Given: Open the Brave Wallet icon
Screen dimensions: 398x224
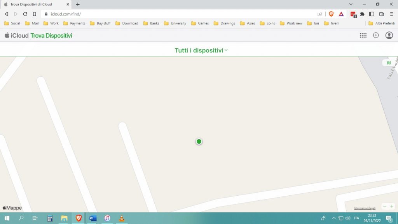Looking at the screenshot, I should (x=381, y=14).
